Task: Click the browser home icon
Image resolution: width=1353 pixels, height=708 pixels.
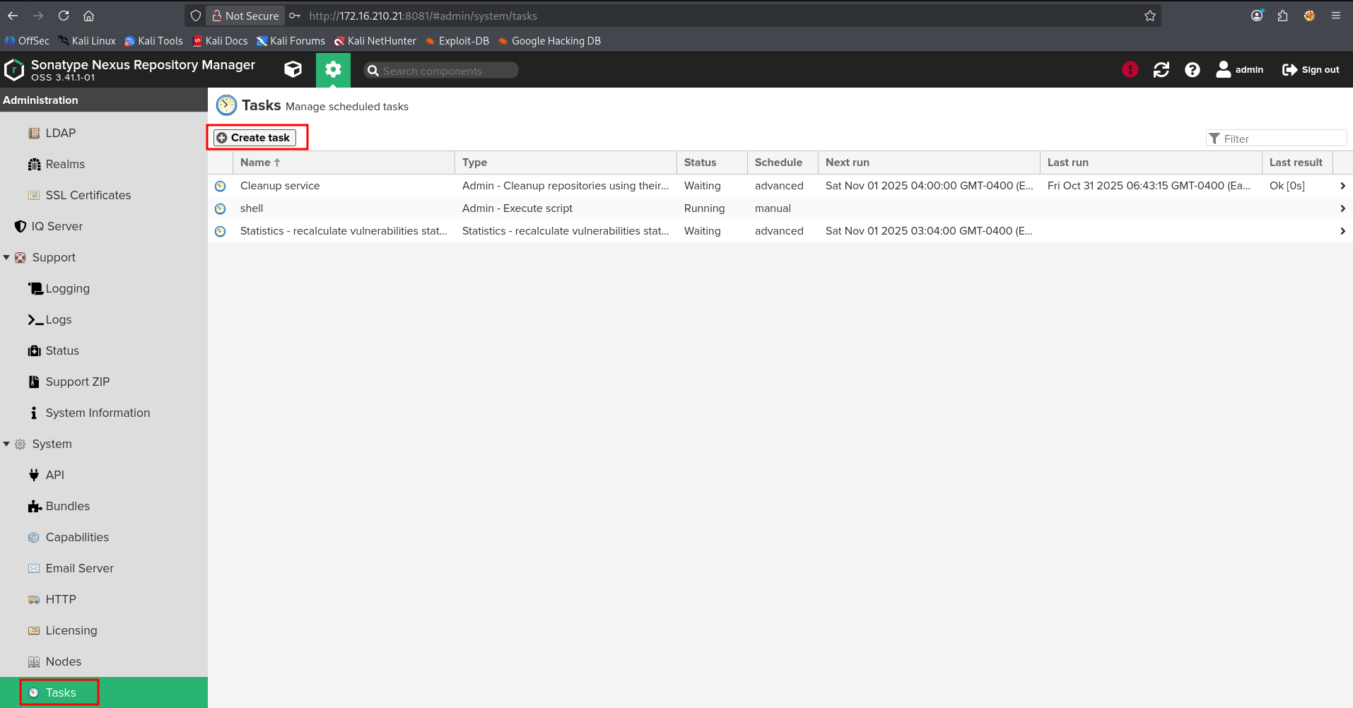Action: [88, 16]
